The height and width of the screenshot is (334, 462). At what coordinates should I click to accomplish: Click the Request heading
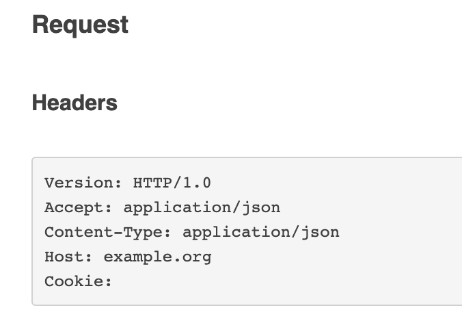(80, 25)
